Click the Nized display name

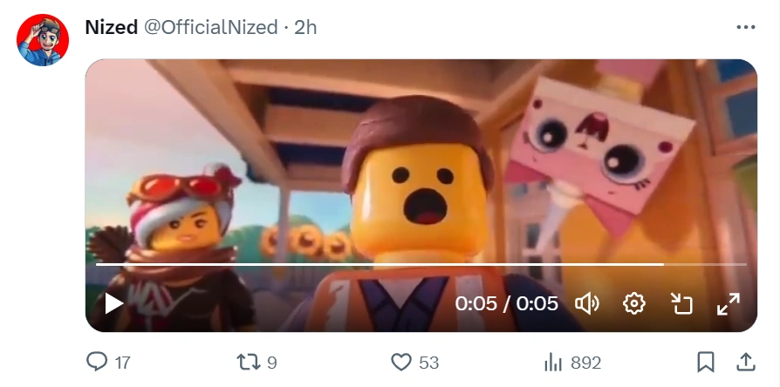click(112, 27)
